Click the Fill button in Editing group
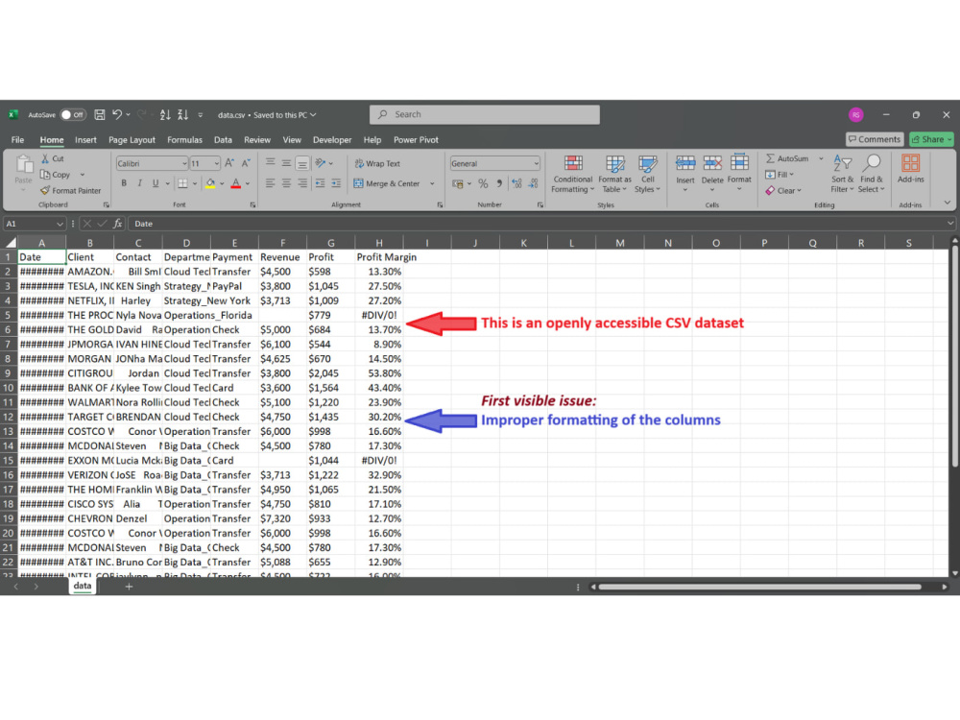This screenshot has height=720, width=960. [x=779, y=175]
